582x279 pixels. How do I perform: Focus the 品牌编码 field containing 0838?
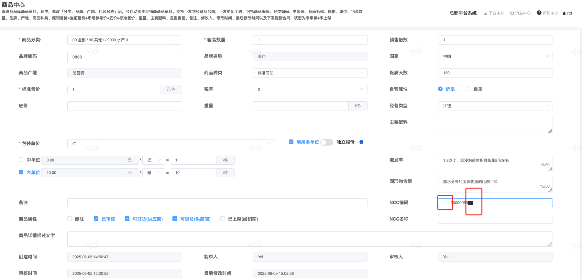click(x=125, y=57)
